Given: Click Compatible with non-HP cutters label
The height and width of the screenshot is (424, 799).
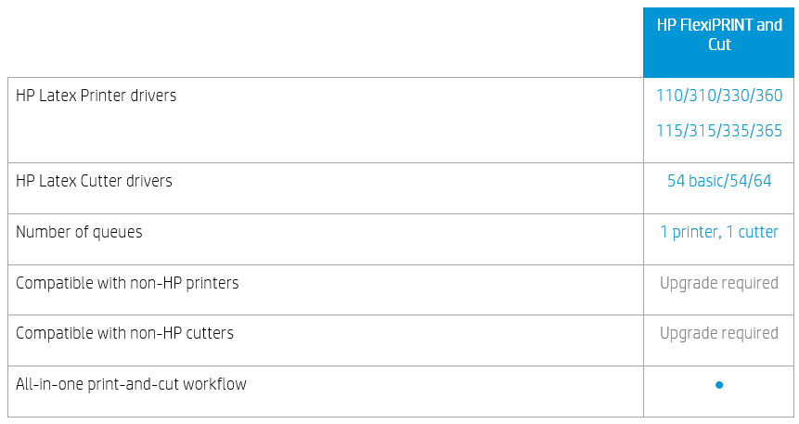Looking at the screenshot, I should point(124,333).
